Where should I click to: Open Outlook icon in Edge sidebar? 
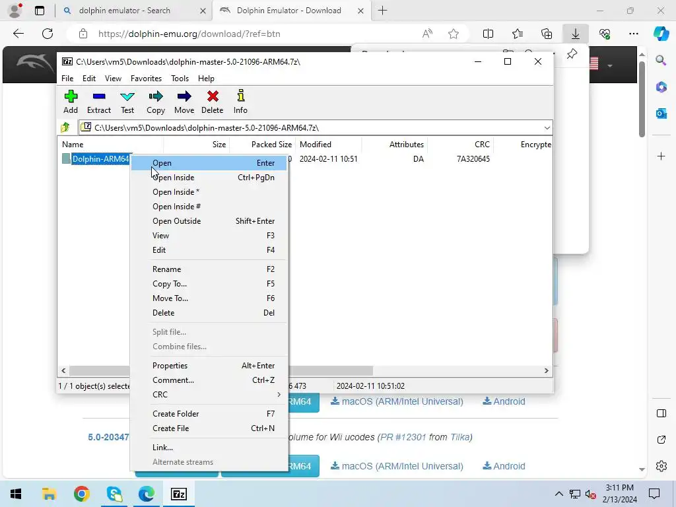click(661, 114)
